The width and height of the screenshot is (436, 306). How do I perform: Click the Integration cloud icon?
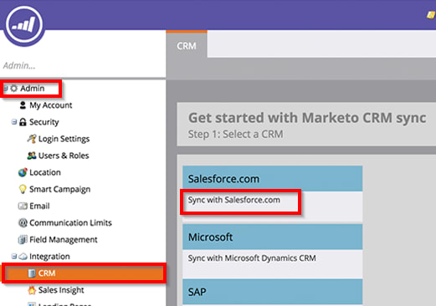(23, 257)
